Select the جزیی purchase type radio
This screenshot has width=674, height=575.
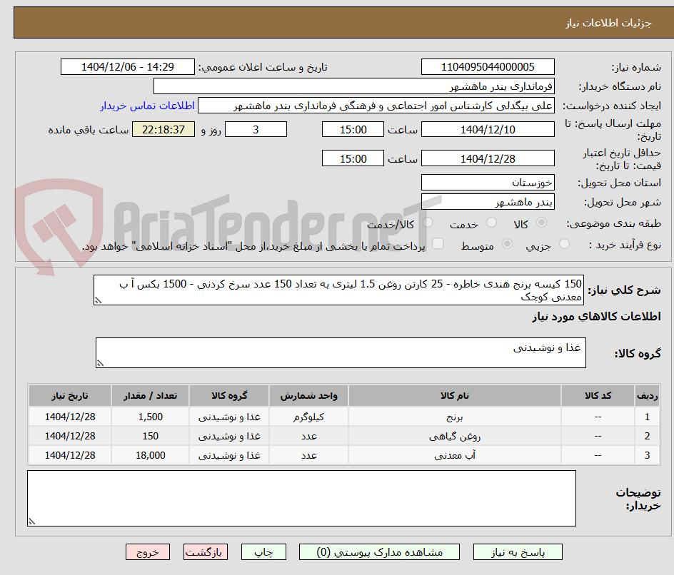coord(564,244)
